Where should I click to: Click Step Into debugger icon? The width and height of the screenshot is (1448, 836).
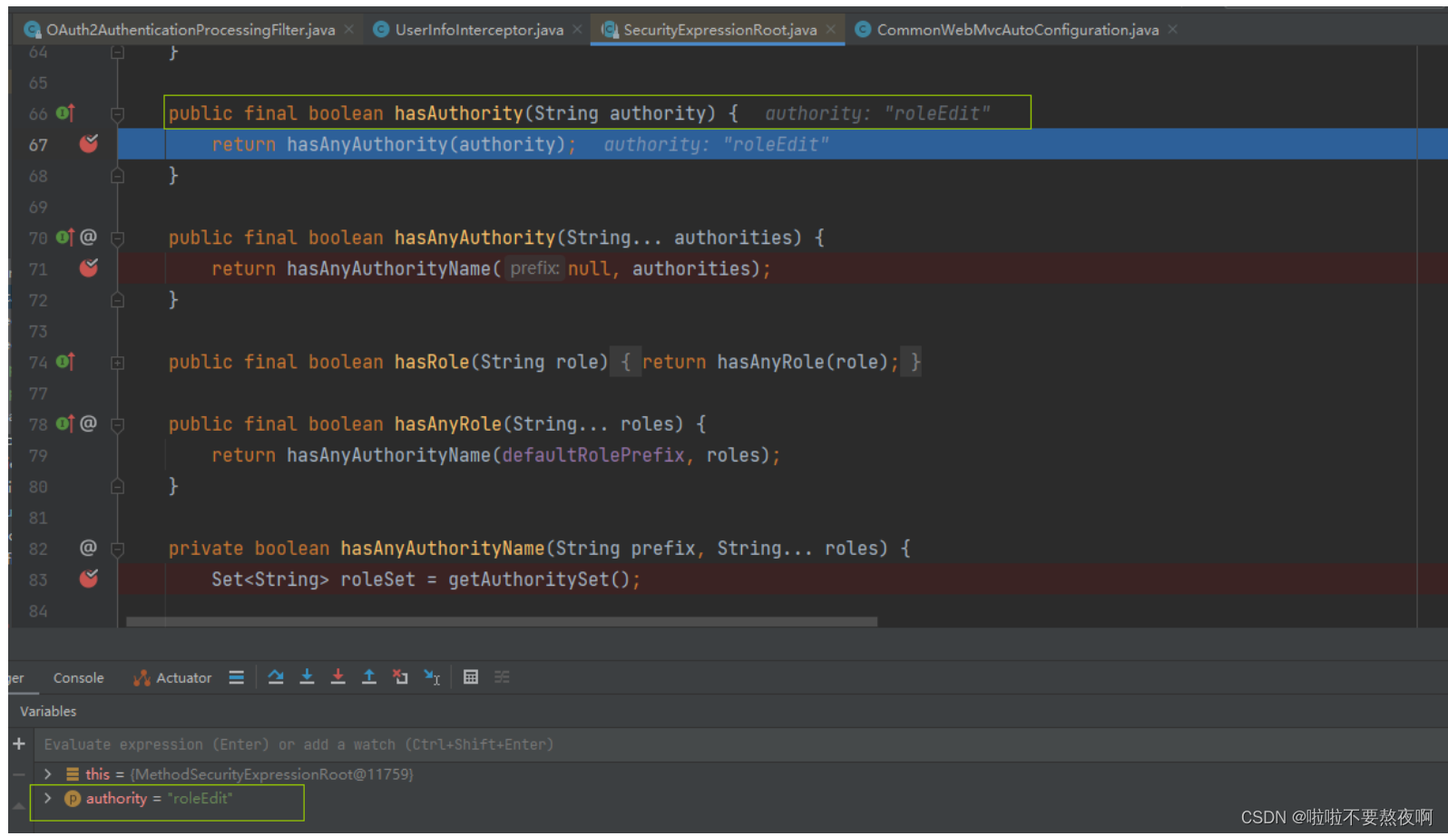coord(307,677)
